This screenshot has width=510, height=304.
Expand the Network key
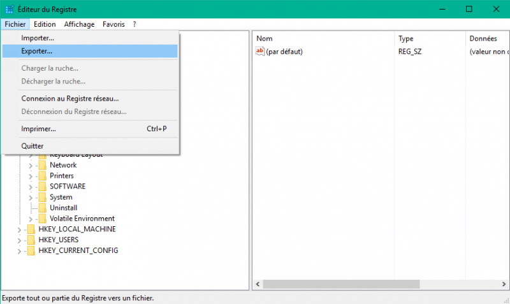30,166
